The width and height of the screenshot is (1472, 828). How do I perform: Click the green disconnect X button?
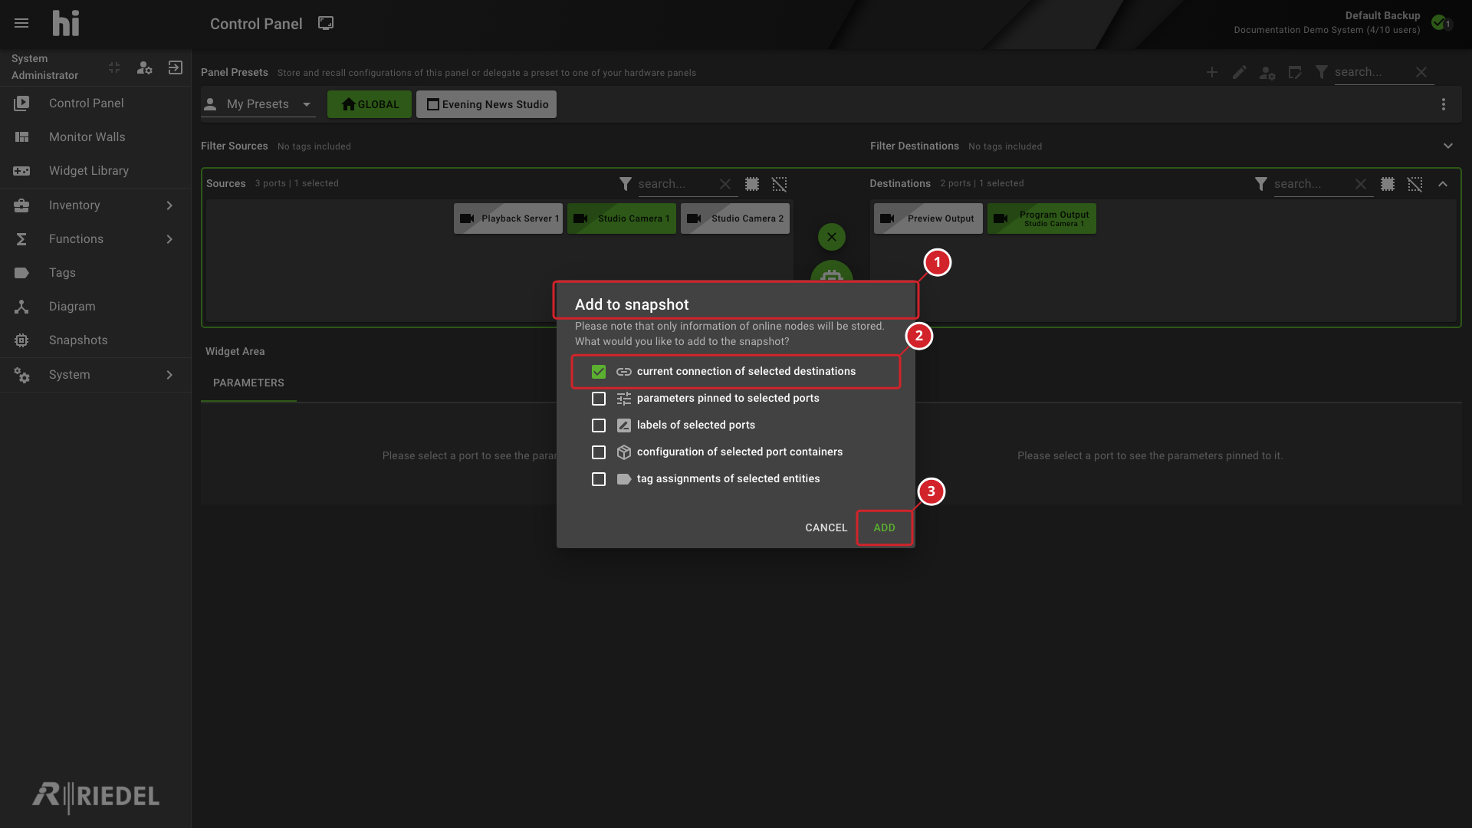click(832, 237)
